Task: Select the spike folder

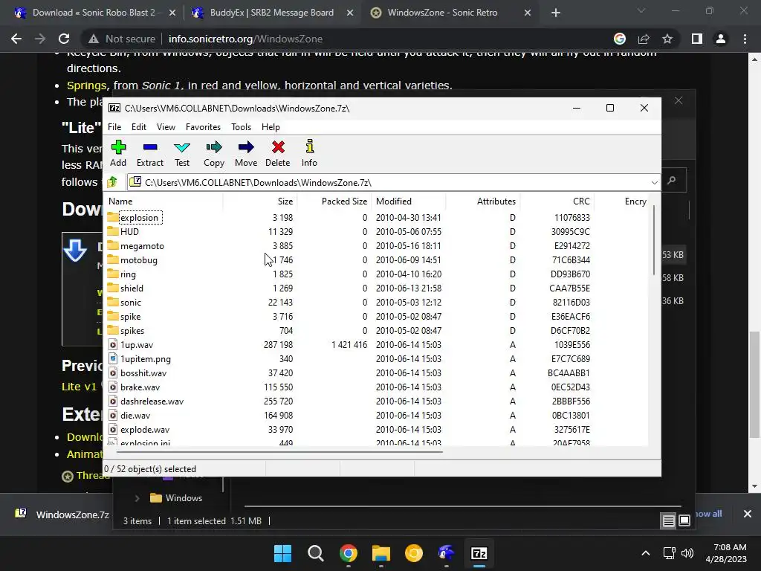Action: tap(130, 316)
